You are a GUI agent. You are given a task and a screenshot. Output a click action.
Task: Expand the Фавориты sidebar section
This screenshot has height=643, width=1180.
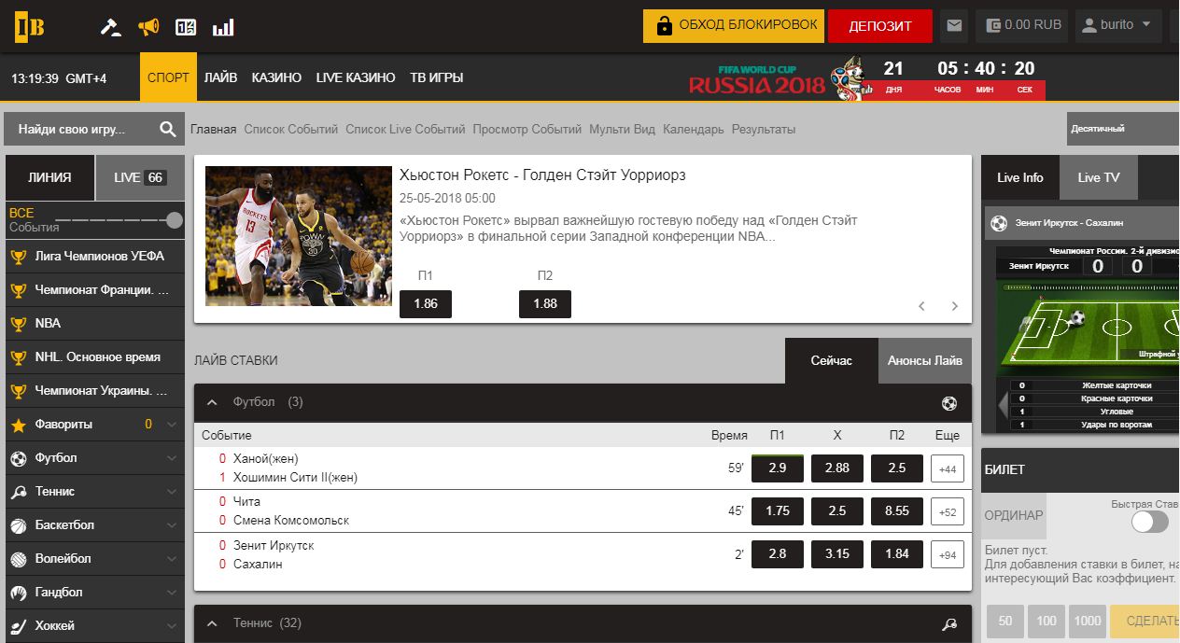172,425
